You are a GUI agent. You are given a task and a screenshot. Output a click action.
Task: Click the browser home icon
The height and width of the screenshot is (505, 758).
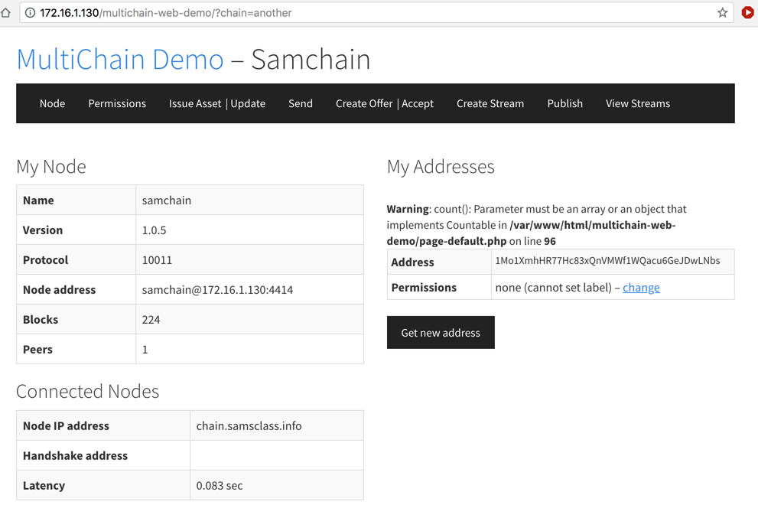[x=5, y=12]
